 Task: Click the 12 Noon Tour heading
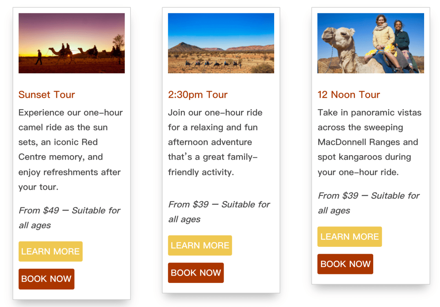[348, 94]
